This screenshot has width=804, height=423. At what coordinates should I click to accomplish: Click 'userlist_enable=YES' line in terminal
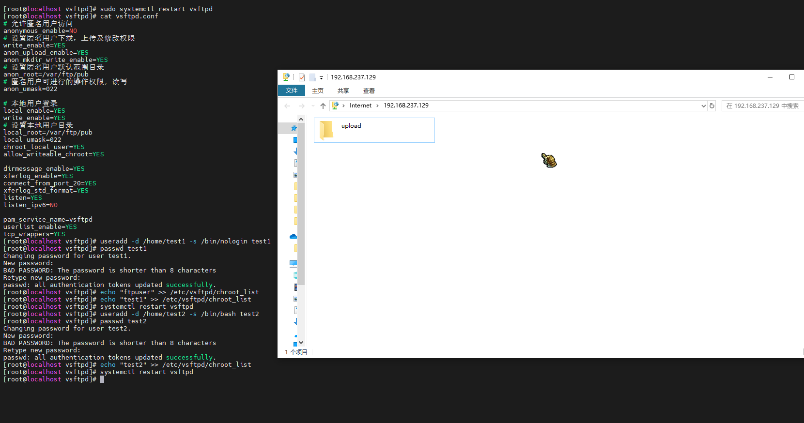40,227
